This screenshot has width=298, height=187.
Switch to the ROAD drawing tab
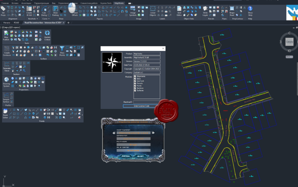[x=16, y=23]
